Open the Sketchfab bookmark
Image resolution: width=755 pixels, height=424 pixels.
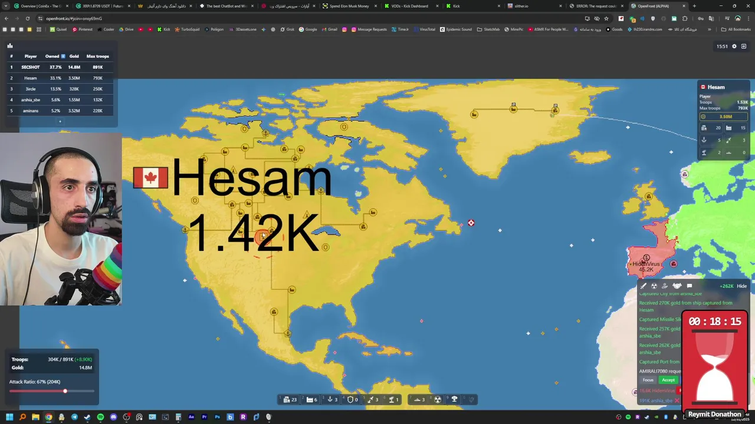488,29
